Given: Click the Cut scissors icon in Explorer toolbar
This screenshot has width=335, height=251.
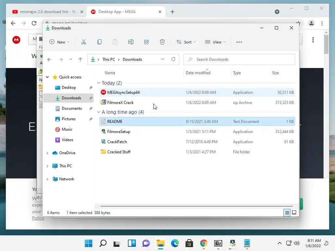Looking at the screenshot, I should 83,42.
